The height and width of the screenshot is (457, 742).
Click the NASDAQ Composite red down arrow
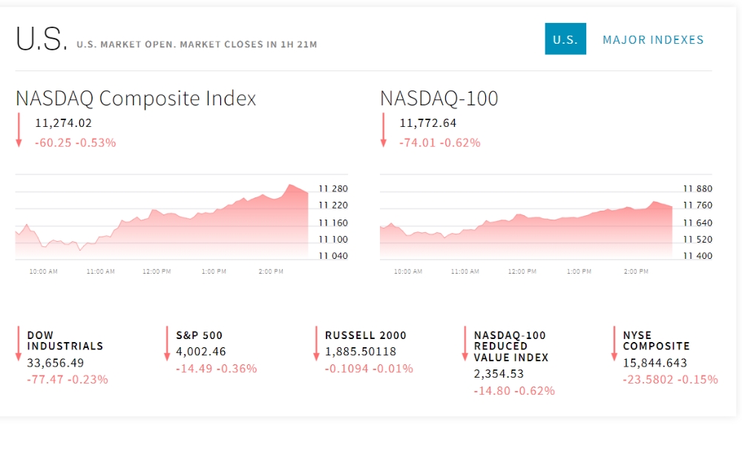pyautogui.click(x=19, y=131)
